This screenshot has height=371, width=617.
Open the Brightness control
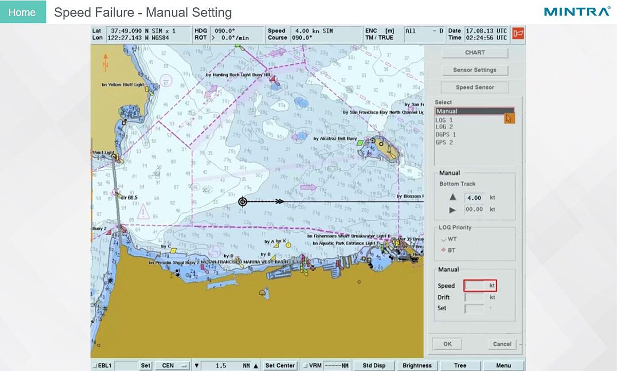tap(417, 366)
